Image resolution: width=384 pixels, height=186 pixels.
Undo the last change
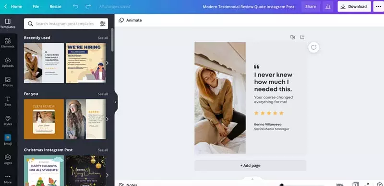[x=76, y=7]
